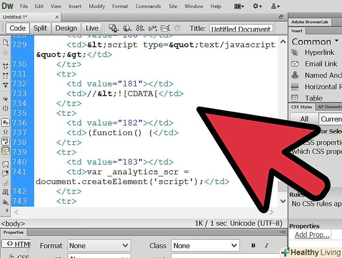Open the Help menu
Screen dimensions: 342x258
216,6
